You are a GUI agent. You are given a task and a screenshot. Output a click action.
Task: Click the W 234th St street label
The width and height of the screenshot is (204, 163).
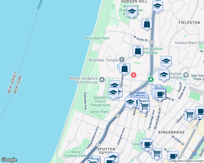click(x=178, y=140)
